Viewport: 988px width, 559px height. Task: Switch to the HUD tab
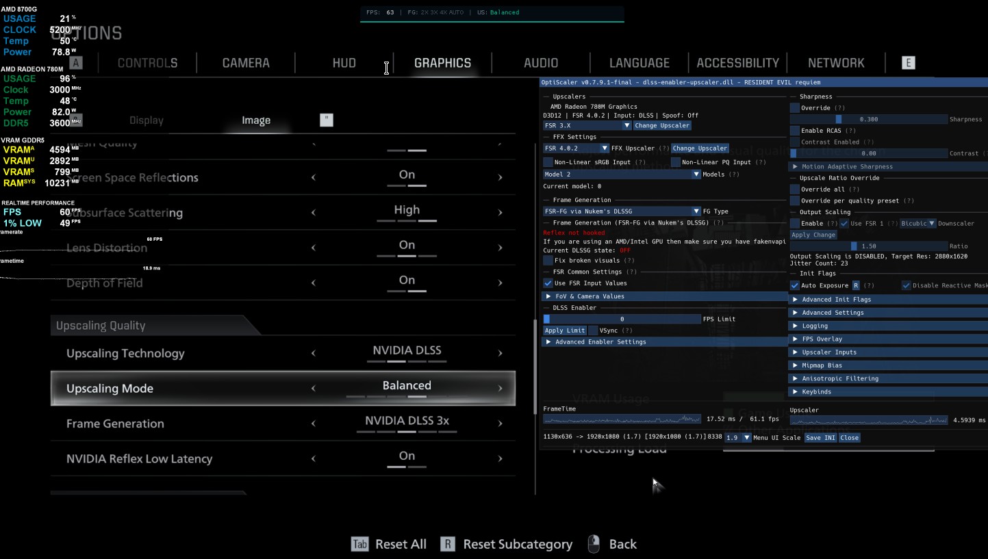344,63
